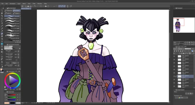Hide Layer 10 using its eye icon

[x=174, y=80]
